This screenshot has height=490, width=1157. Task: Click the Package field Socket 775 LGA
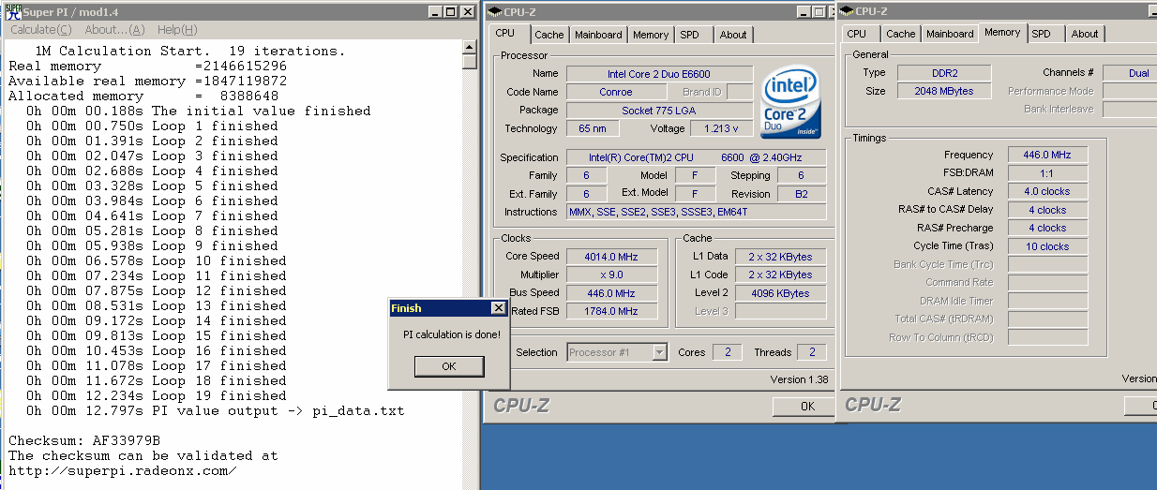coord(659,111)
